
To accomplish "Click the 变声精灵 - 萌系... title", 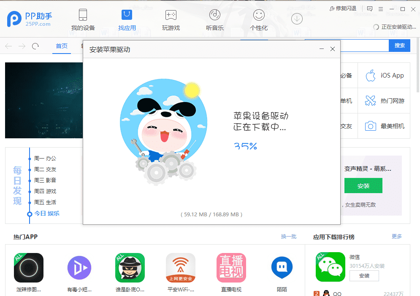I will pyautogui.click(x=368, y=169).
